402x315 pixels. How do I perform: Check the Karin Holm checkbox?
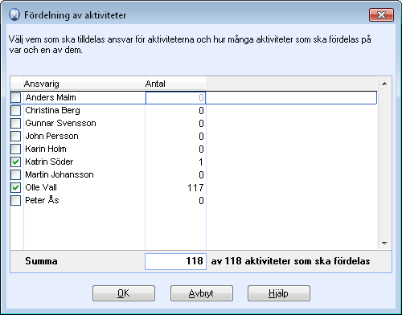coord(16,149)
